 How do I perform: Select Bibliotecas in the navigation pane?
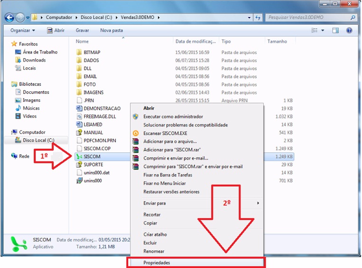pos(30,84)
